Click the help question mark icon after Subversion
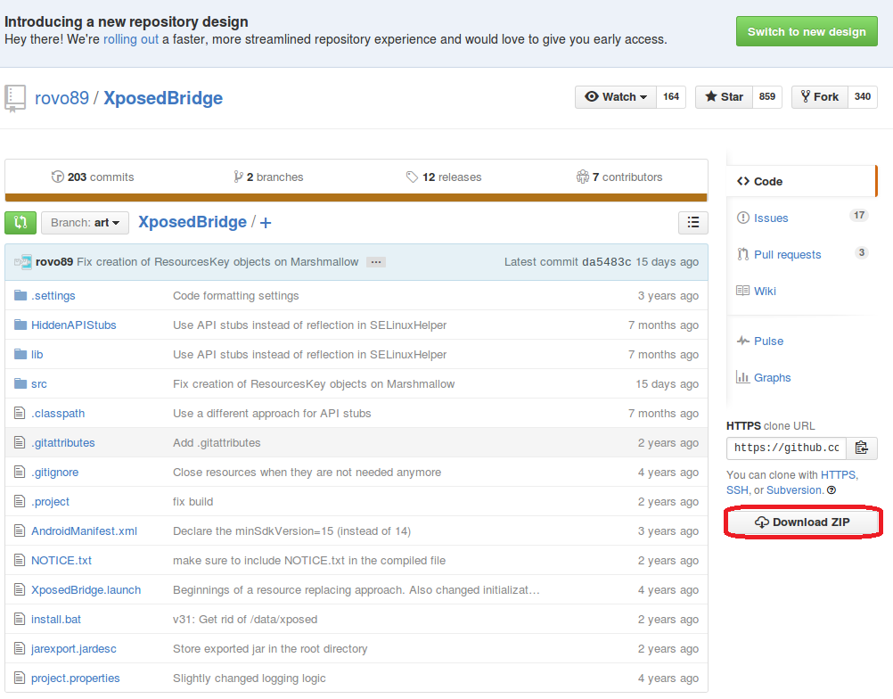Screen dimensions: 893x699 (832, 490)
